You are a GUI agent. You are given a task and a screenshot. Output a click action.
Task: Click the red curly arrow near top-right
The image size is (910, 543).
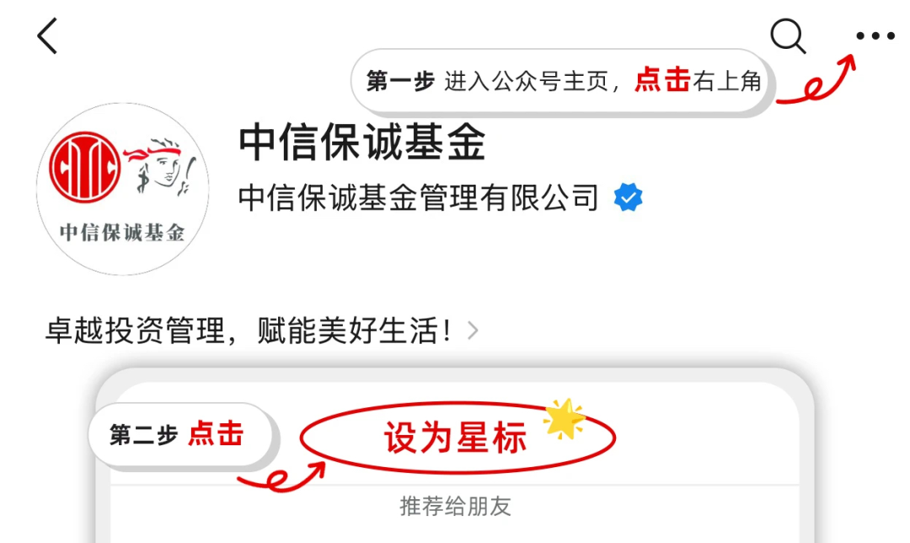coord(816,80)
